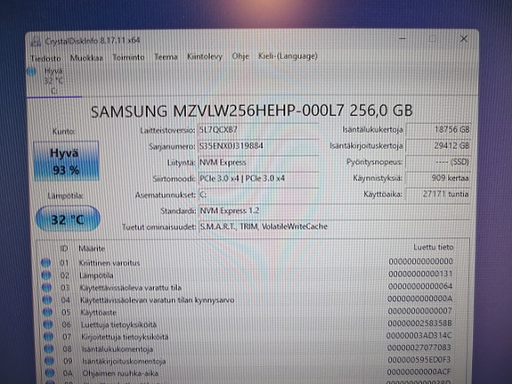
Task: Click the Luettu tieto column header
Action: pyautogui.click(x=434, y=248)
